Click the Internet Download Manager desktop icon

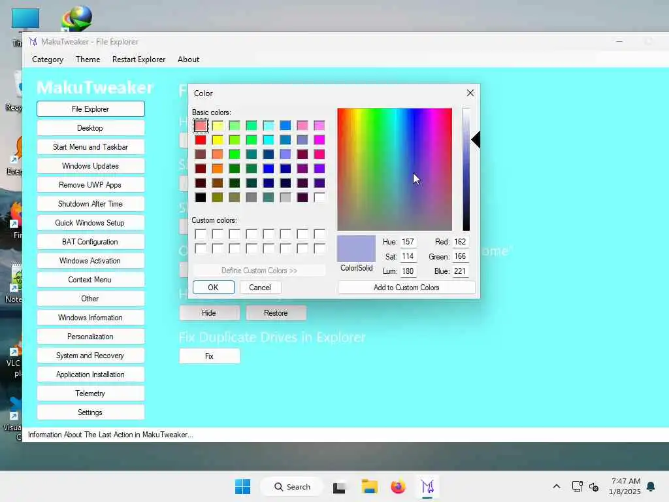click(77, 18)
